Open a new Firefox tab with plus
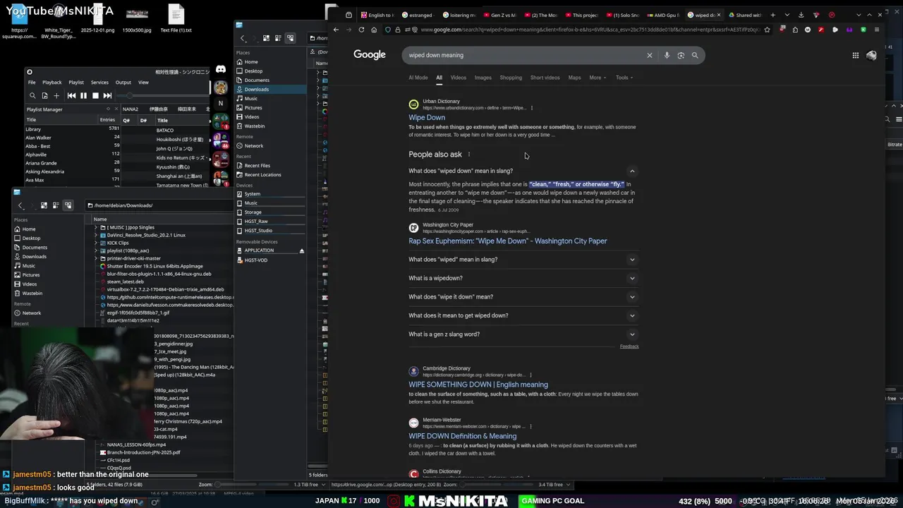This screenshot has height=508, width=903. pos(772,15)
